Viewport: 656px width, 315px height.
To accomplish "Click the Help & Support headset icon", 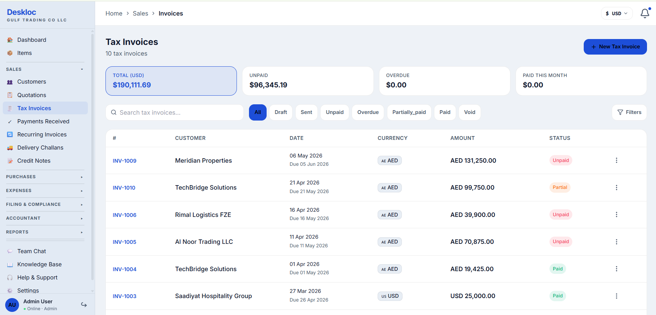I will (10, 278).
